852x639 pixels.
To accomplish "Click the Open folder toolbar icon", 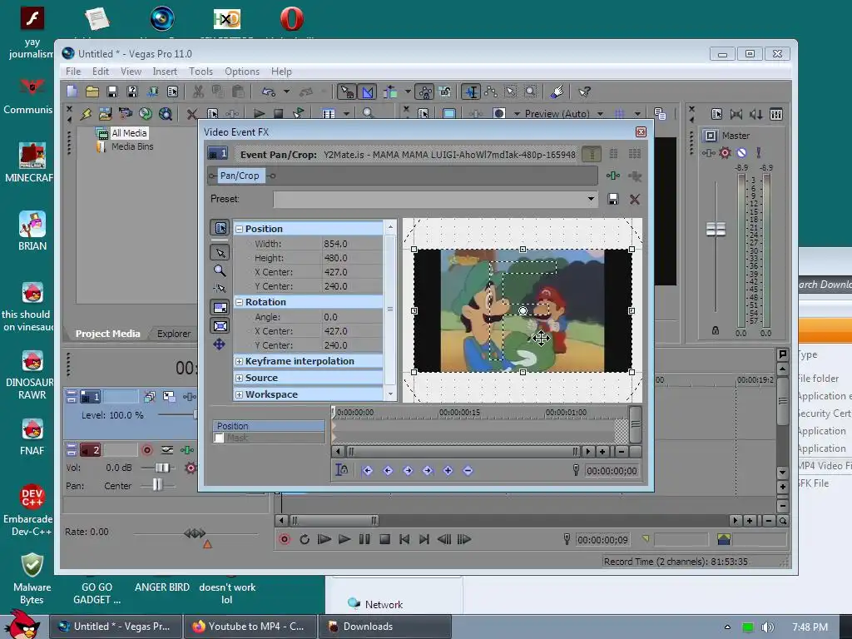I will pyautogui.click(x=92, y=92).
